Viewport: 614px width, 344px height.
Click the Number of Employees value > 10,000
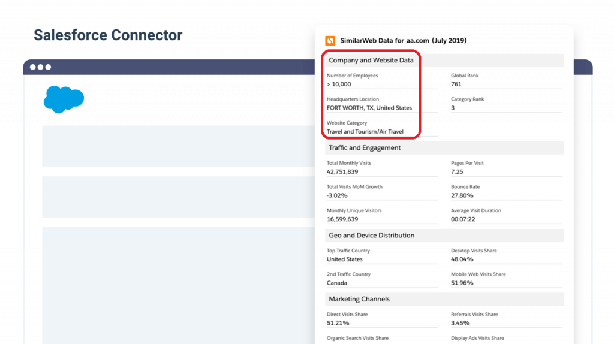click(x=339, y=84)
